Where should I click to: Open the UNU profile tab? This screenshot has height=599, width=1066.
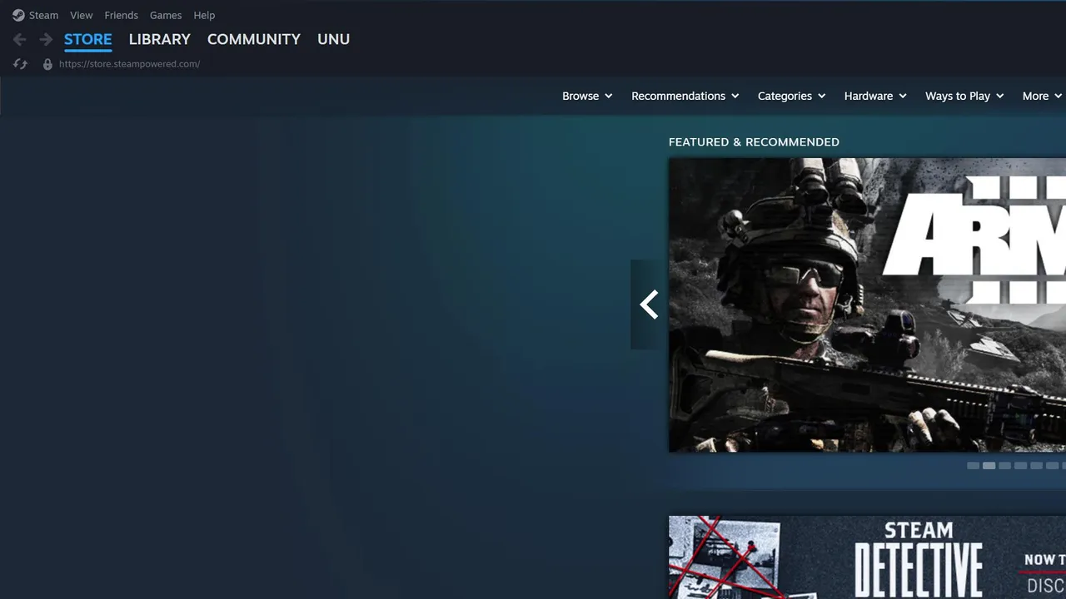point(333,39)
